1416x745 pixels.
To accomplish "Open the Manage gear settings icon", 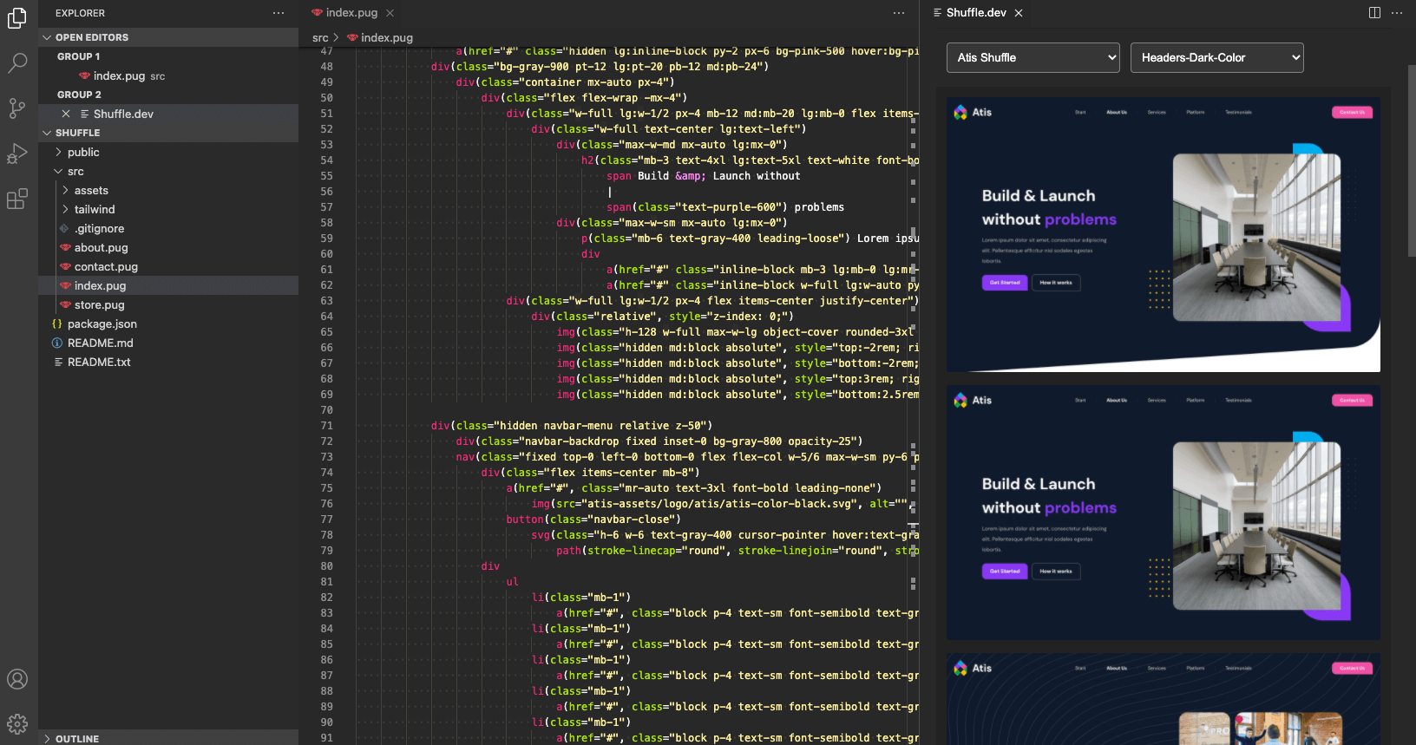I will click(17, 723).
